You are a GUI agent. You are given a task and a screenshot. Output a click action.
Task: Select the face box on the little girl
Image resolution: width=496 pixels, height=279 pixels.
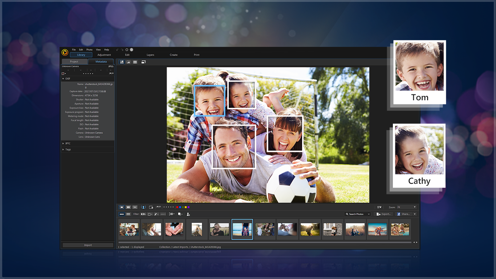(241, 95)
